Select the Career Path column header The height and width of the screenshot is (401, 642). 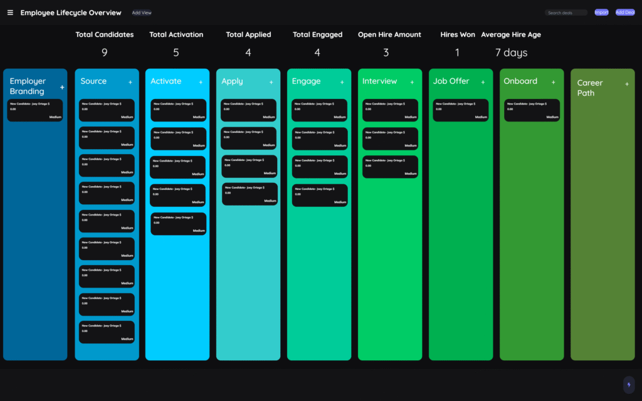pyautogui.click(x=590, y=88)
